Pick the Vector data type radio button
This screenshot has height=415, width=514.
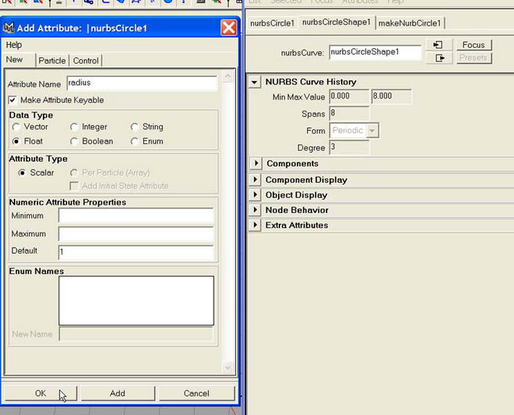click(x=16, y=127)
